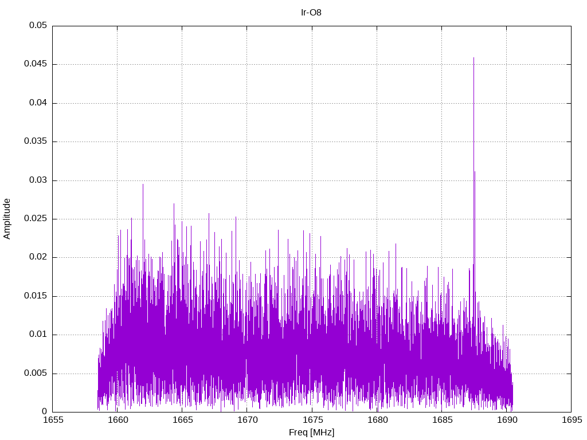587x440 pixels.
Task: Pick the y-axis tick label 0.025
Action: coord(36,219)
